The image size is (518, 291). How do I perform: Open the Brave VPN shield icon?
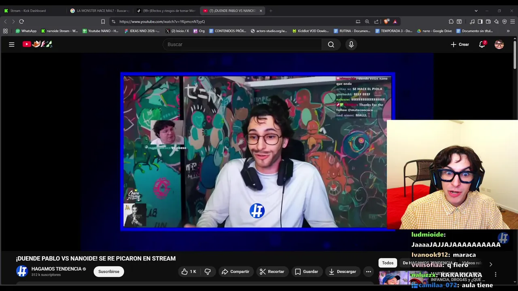pos(504,21)
